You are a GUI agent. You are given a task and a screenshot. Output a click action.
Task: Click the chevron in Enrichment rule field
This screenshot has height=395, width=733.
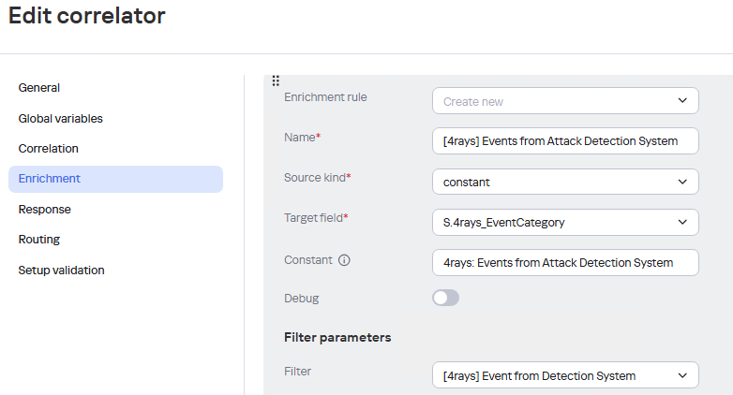tap(681, 101)
